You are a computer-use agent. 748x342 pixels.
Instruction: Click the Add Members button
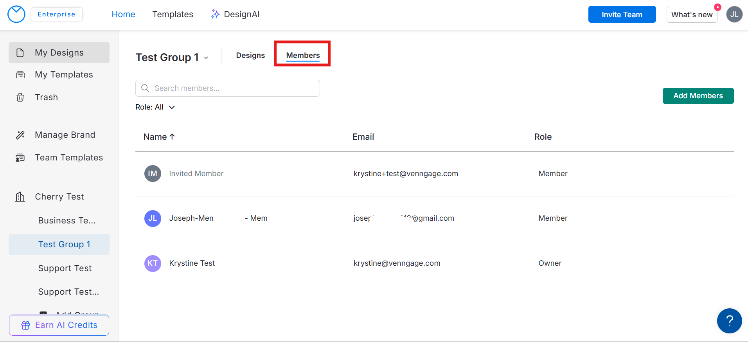point(698,96)
